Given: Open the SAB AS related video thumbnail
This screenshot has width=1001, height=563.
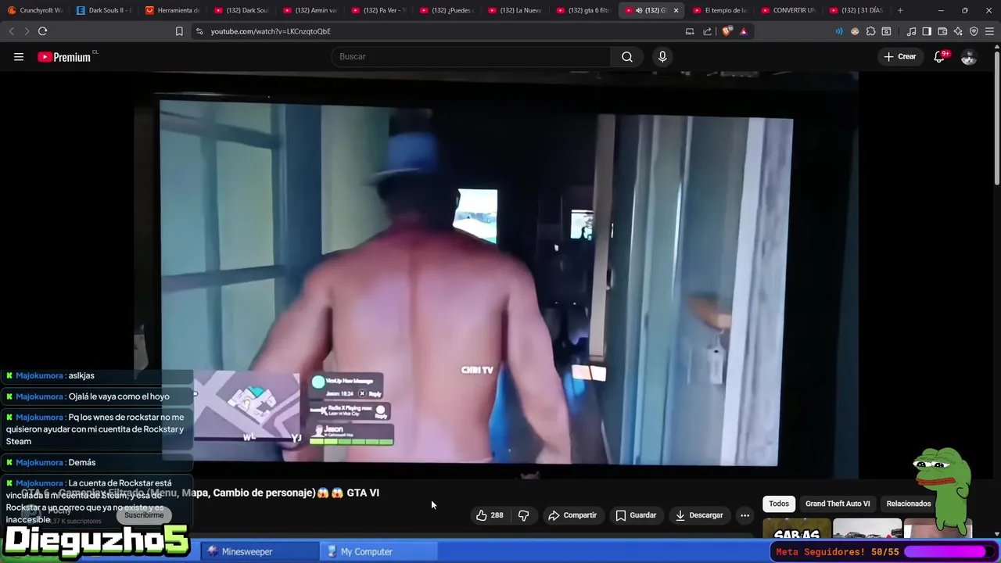Looking at the screenshot, I should tap(796, 529).
